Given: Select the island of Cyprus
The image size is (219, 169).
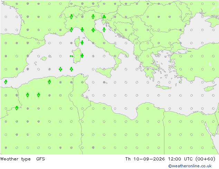Looking at the screenshot, I should [x=210, y=88].
